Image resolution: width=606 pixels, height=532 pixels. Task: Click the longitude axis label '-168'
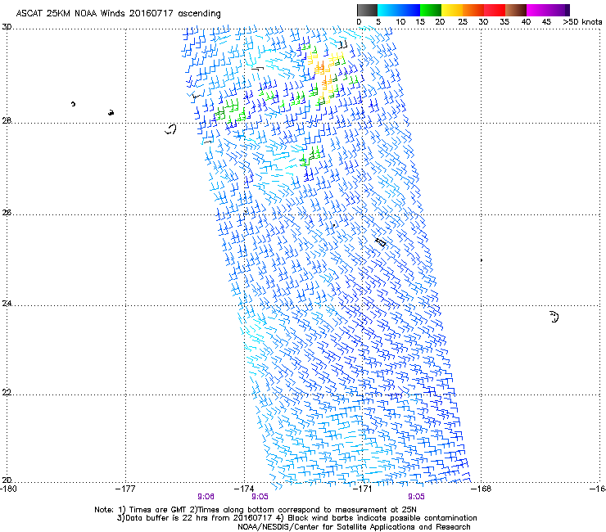[x=482, y=489]
